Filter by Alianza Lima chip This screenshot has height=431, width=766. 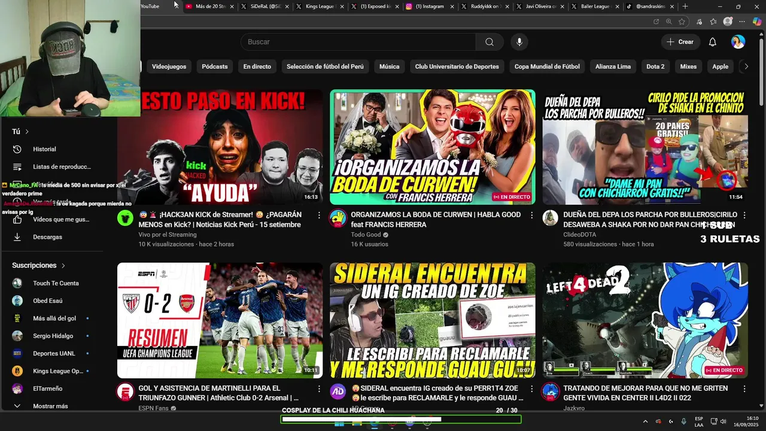click(613, 66)
